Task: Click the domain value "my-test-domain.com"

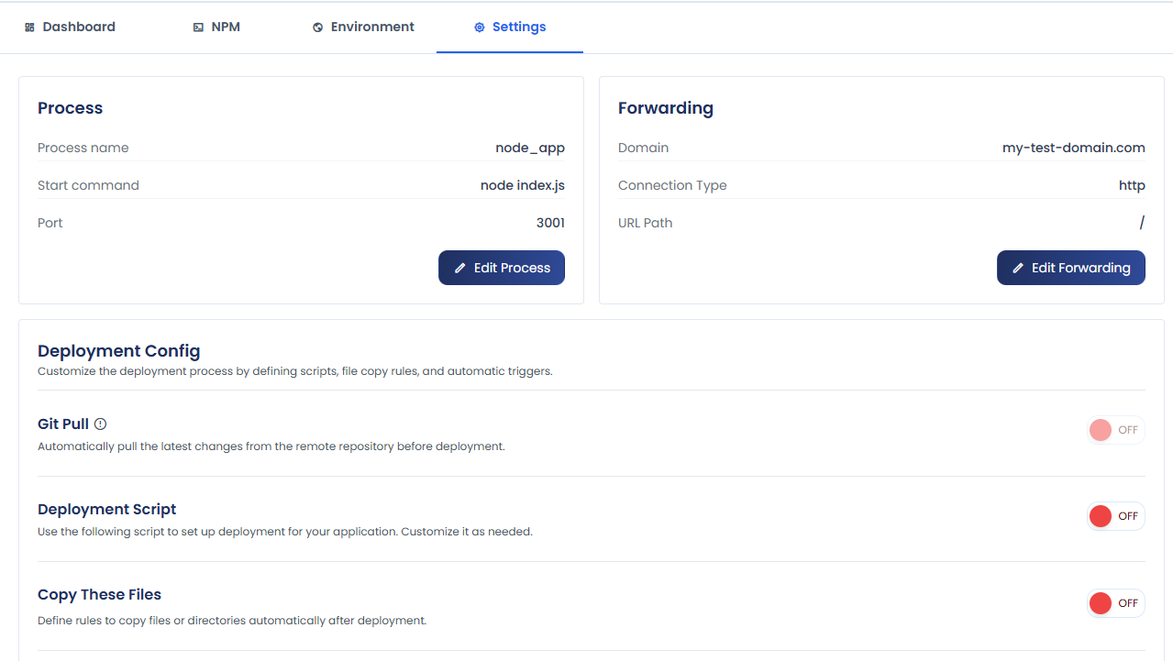Action: click(x=1074, y=148)
